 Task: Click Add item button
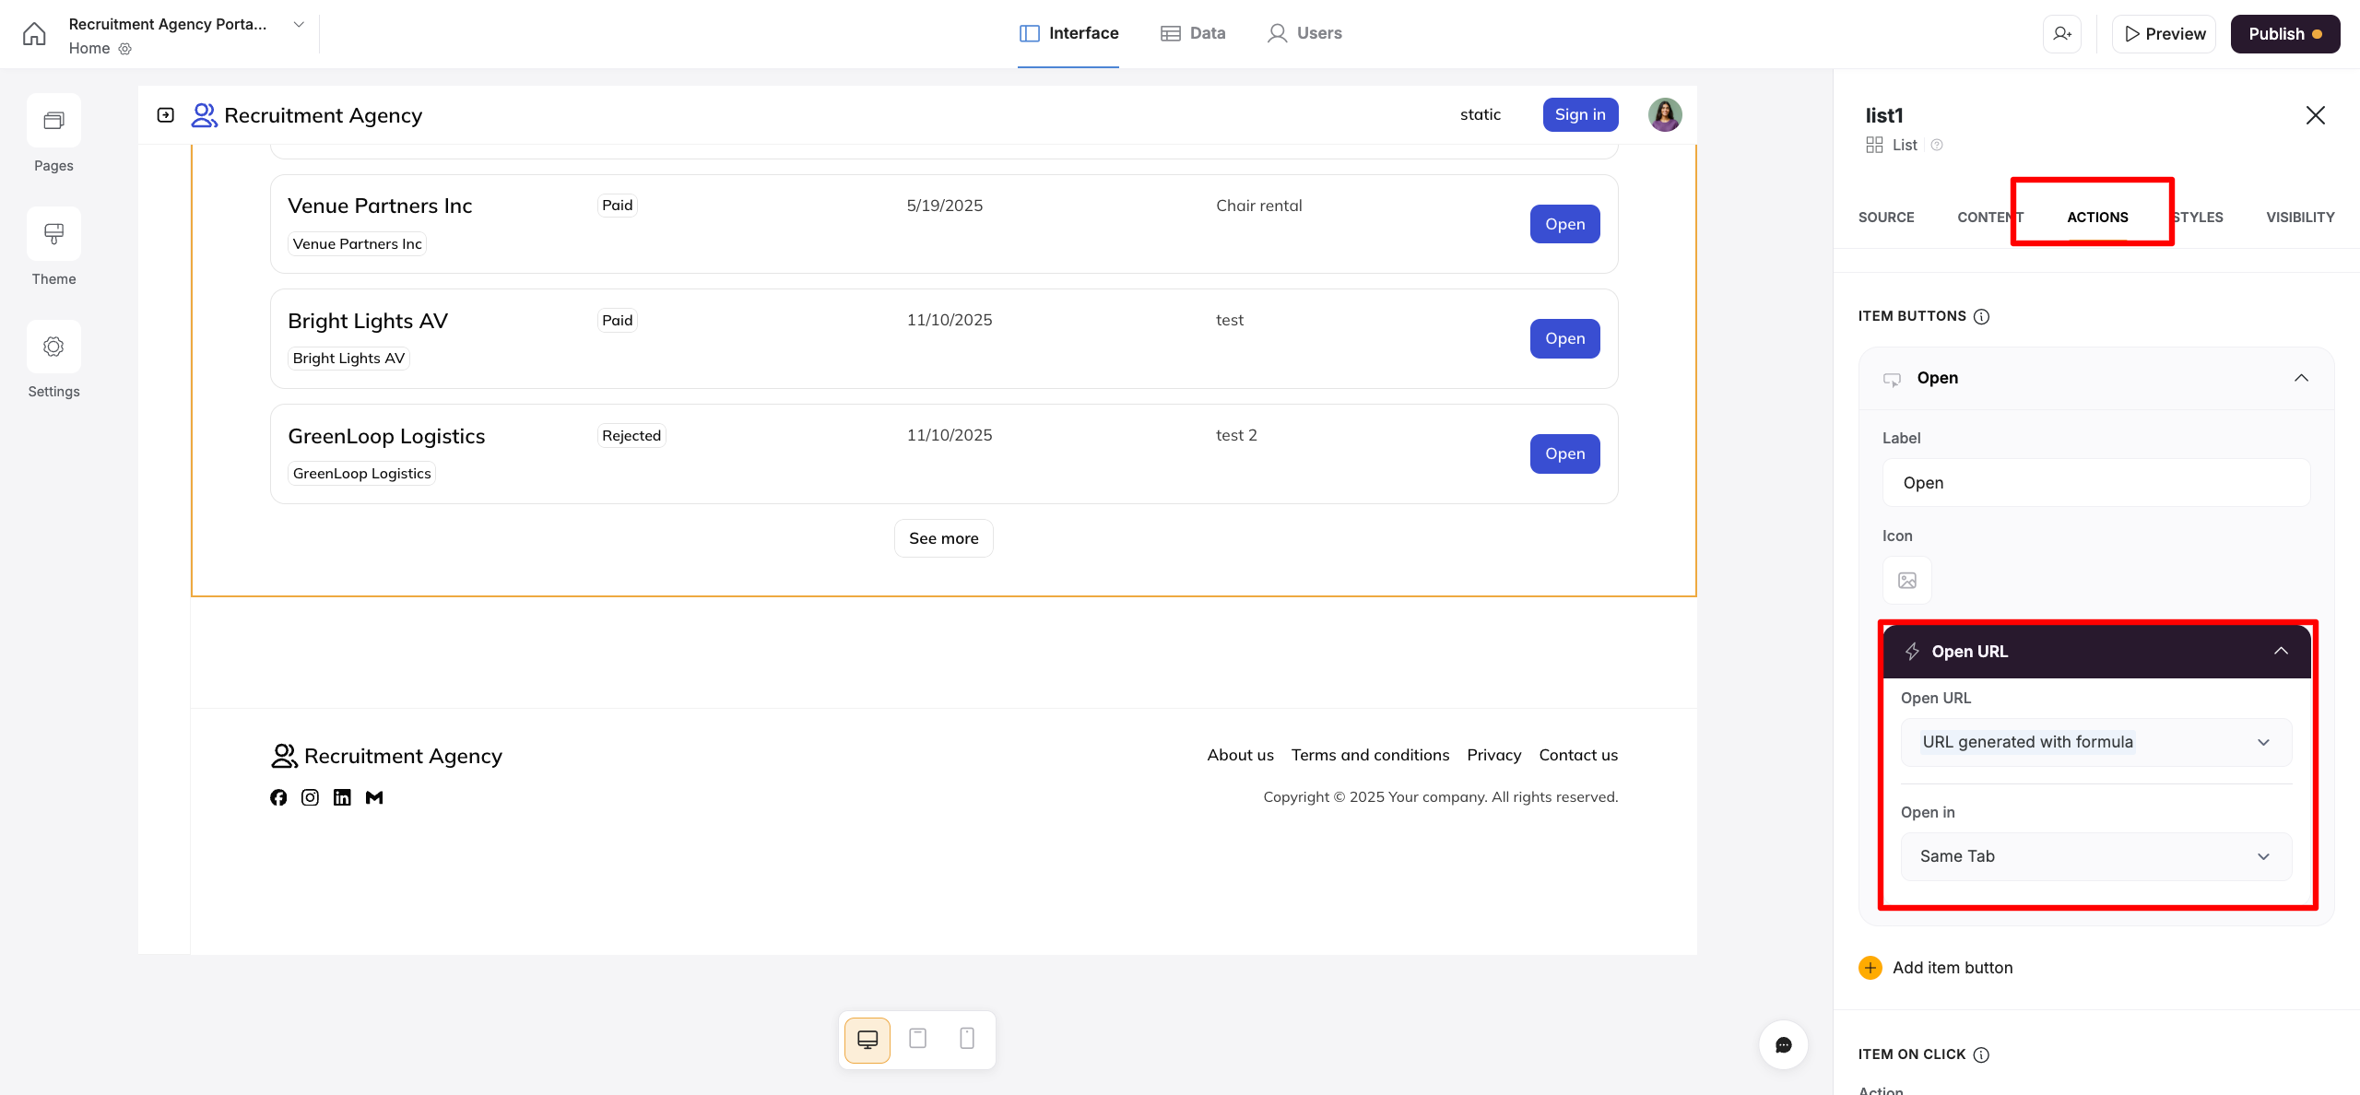[x=1936, y=968]
